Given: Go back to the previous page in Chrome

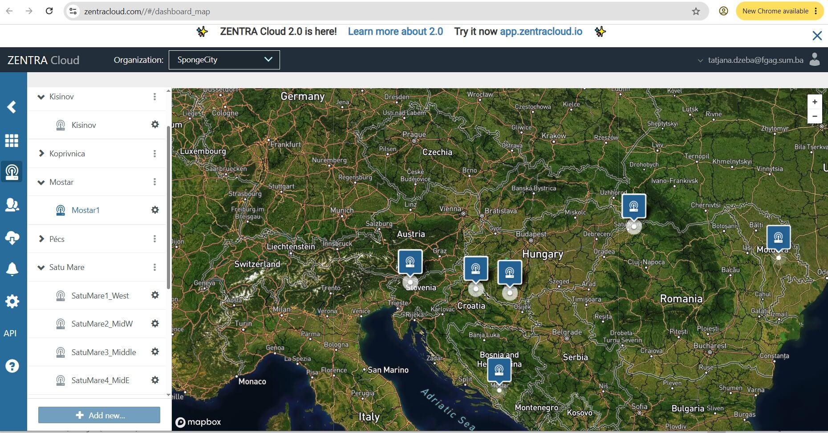Looking at the screenshot, I should (x=9, y=11).
